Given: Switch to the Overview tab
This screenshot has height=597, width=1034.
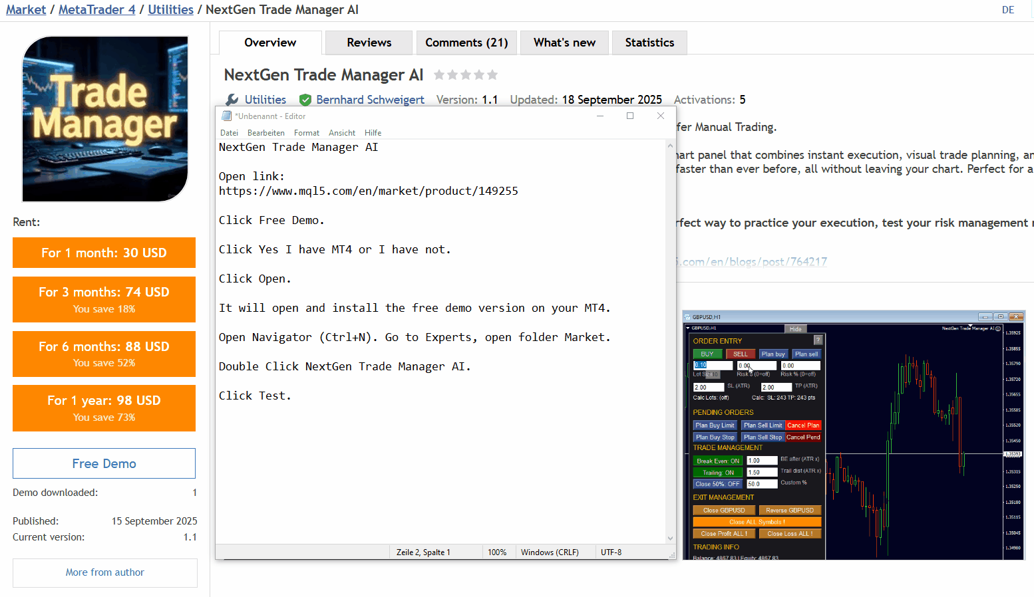Looking at the screenshot, I should [x=270, y=43].
